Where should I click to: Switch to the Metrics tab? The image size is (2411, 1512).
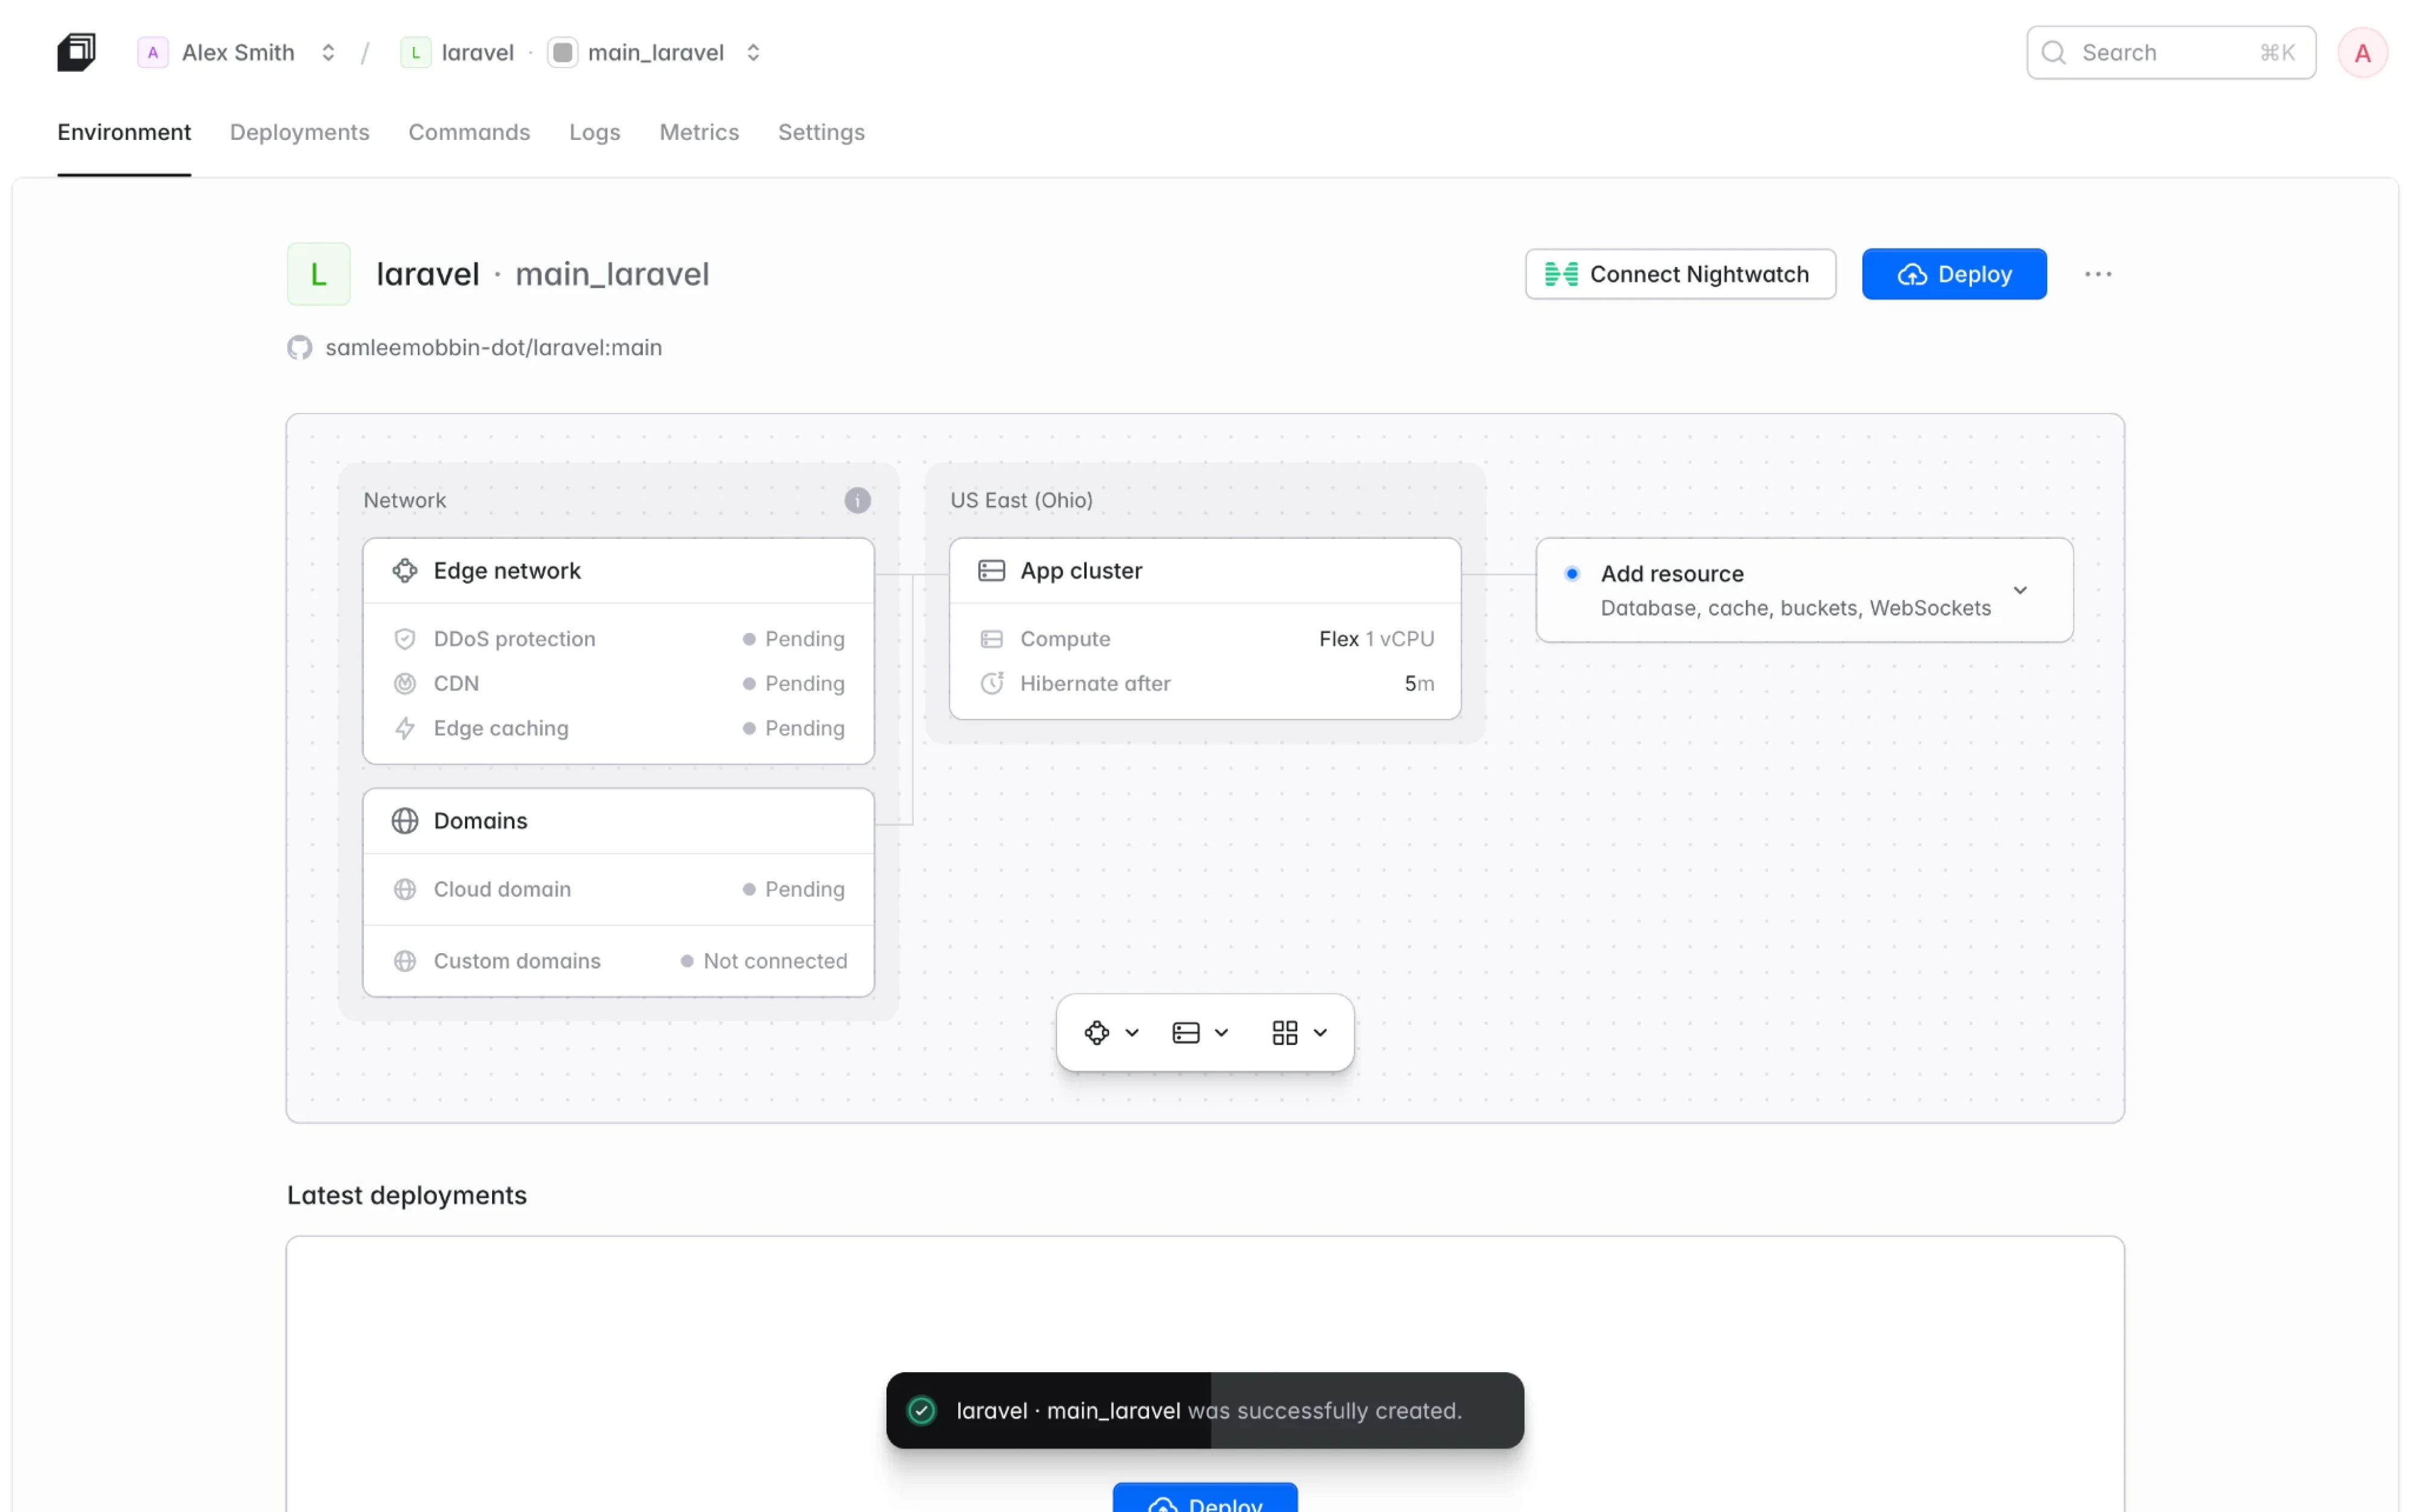point(699,132)
